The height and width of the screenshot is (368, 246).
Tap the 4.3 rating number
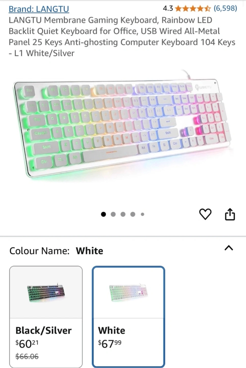click(168, 8)
